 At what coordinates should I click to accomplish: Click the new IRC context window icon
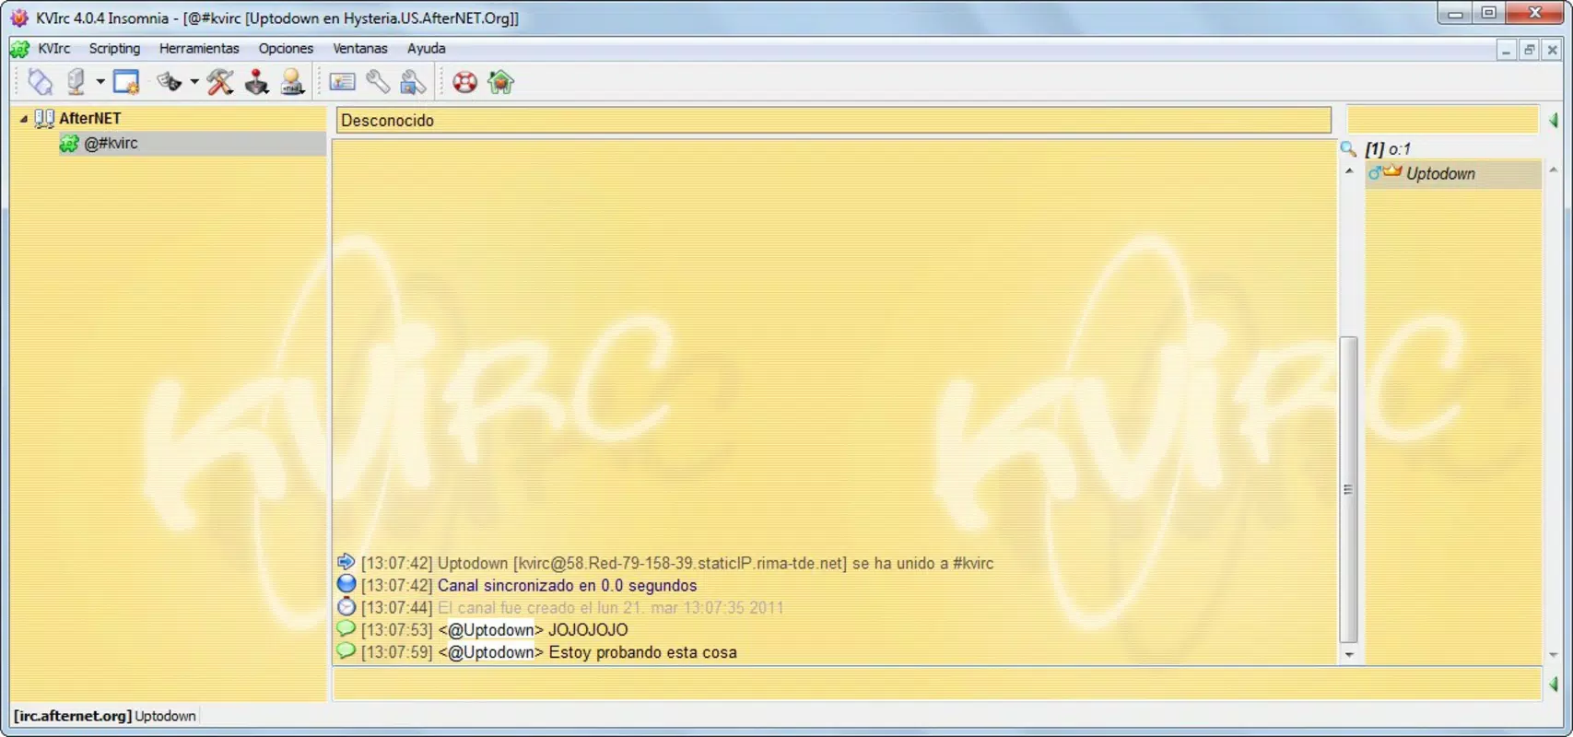[x=125, y=82]
